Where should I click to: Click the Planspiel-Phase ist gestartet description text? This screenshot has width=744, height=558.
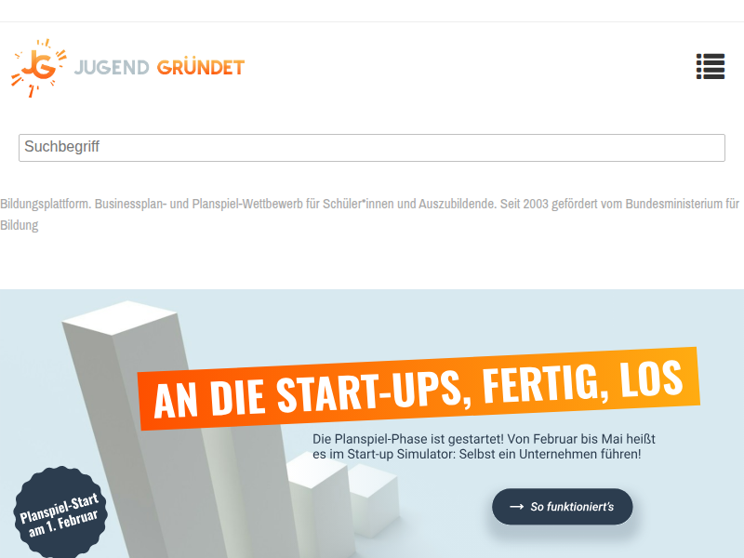coord(484,446)
